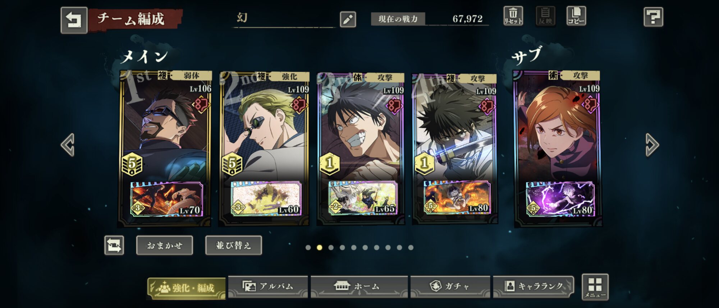The image size is (719, 308).
Task: Select the first page indicator dot
Action: [x=308, y=248]
